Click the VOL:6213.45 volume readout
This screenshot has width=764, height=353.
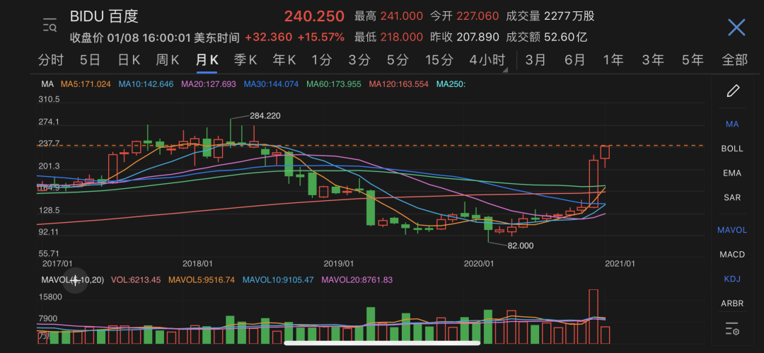136,280
